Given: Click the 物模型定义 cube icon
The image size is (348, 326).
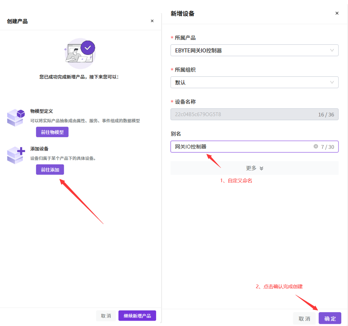Looking at the screenshot, I should 16,117.
